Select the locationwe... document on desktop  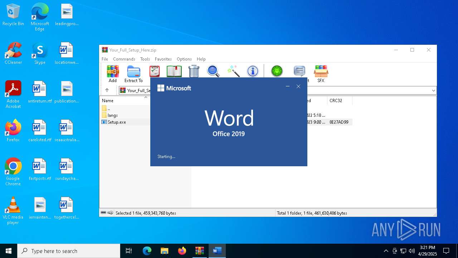67,53
